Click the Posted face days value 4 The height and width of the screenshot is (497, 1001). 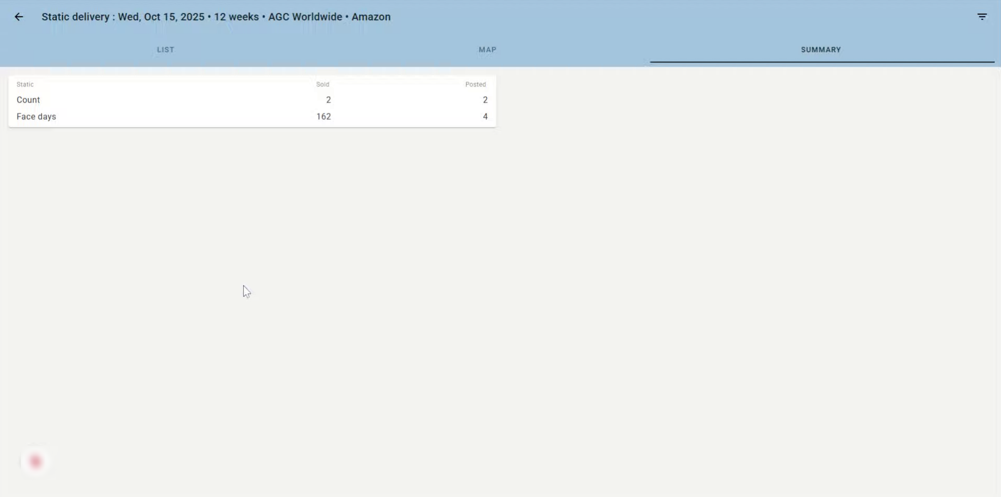point(485,116)
